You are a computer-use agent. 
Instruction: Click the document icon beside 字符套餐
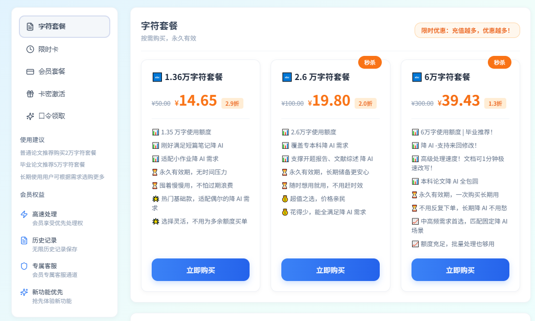[30, 27]
